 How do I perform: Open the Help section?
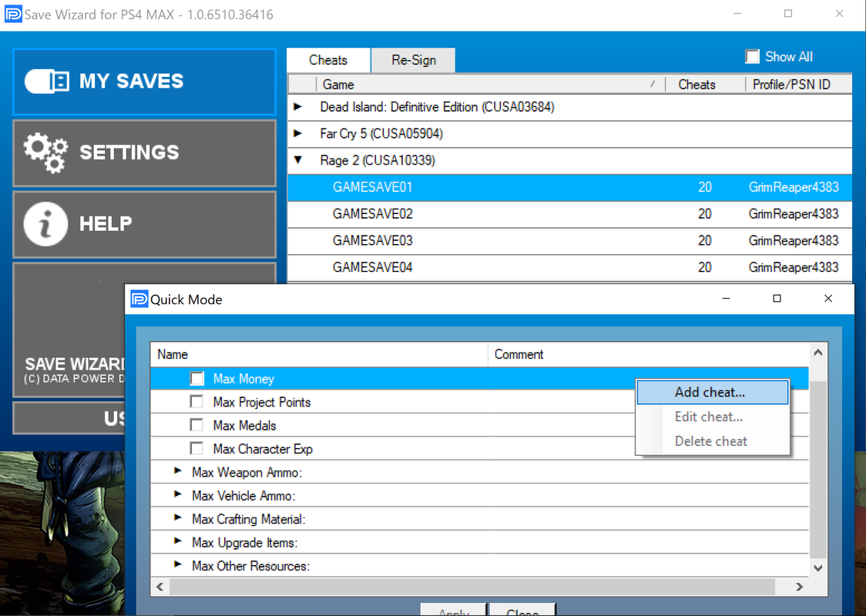pyautogui.click(x=144, y=224)
